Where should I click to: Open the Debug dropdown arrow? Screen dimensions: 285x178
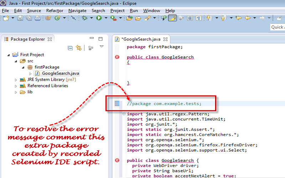92,18
